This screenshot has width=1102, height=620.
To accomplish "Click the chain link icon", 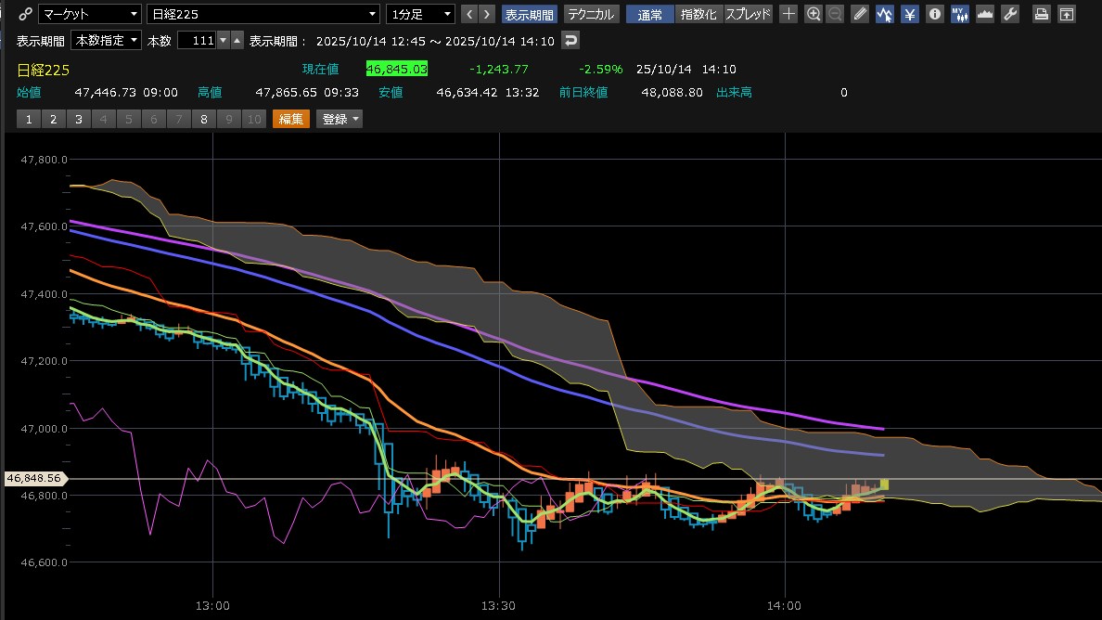I will [25, 14].
